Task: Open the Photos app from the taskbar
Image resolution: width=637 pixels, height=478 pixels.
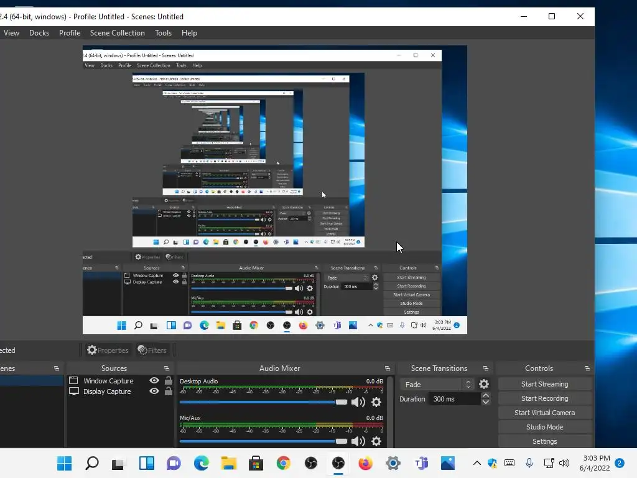Action: coord(448,463)
